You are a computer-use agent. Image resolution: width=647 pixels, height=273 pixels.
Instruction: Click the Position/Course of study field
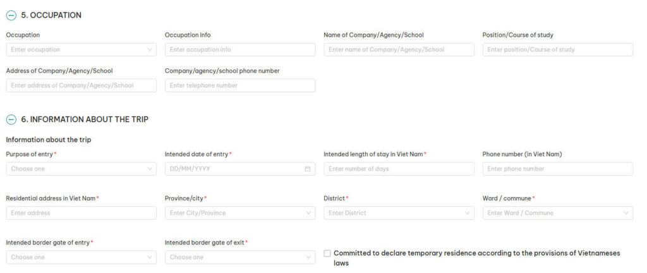pyautogui.click(x=557, y=49)
